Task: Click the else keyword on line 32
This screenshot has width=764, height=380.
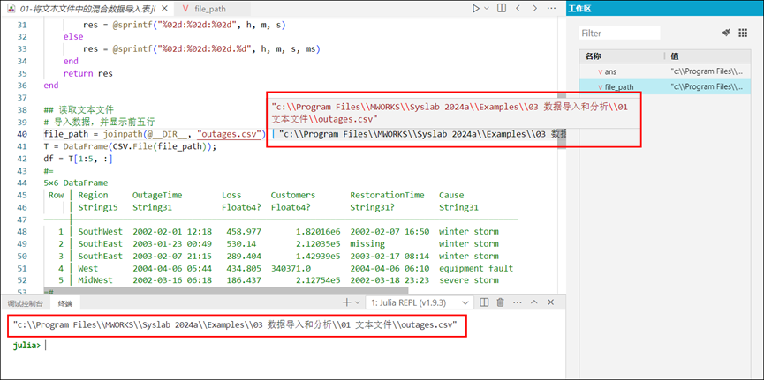Action: pos(73,37)
